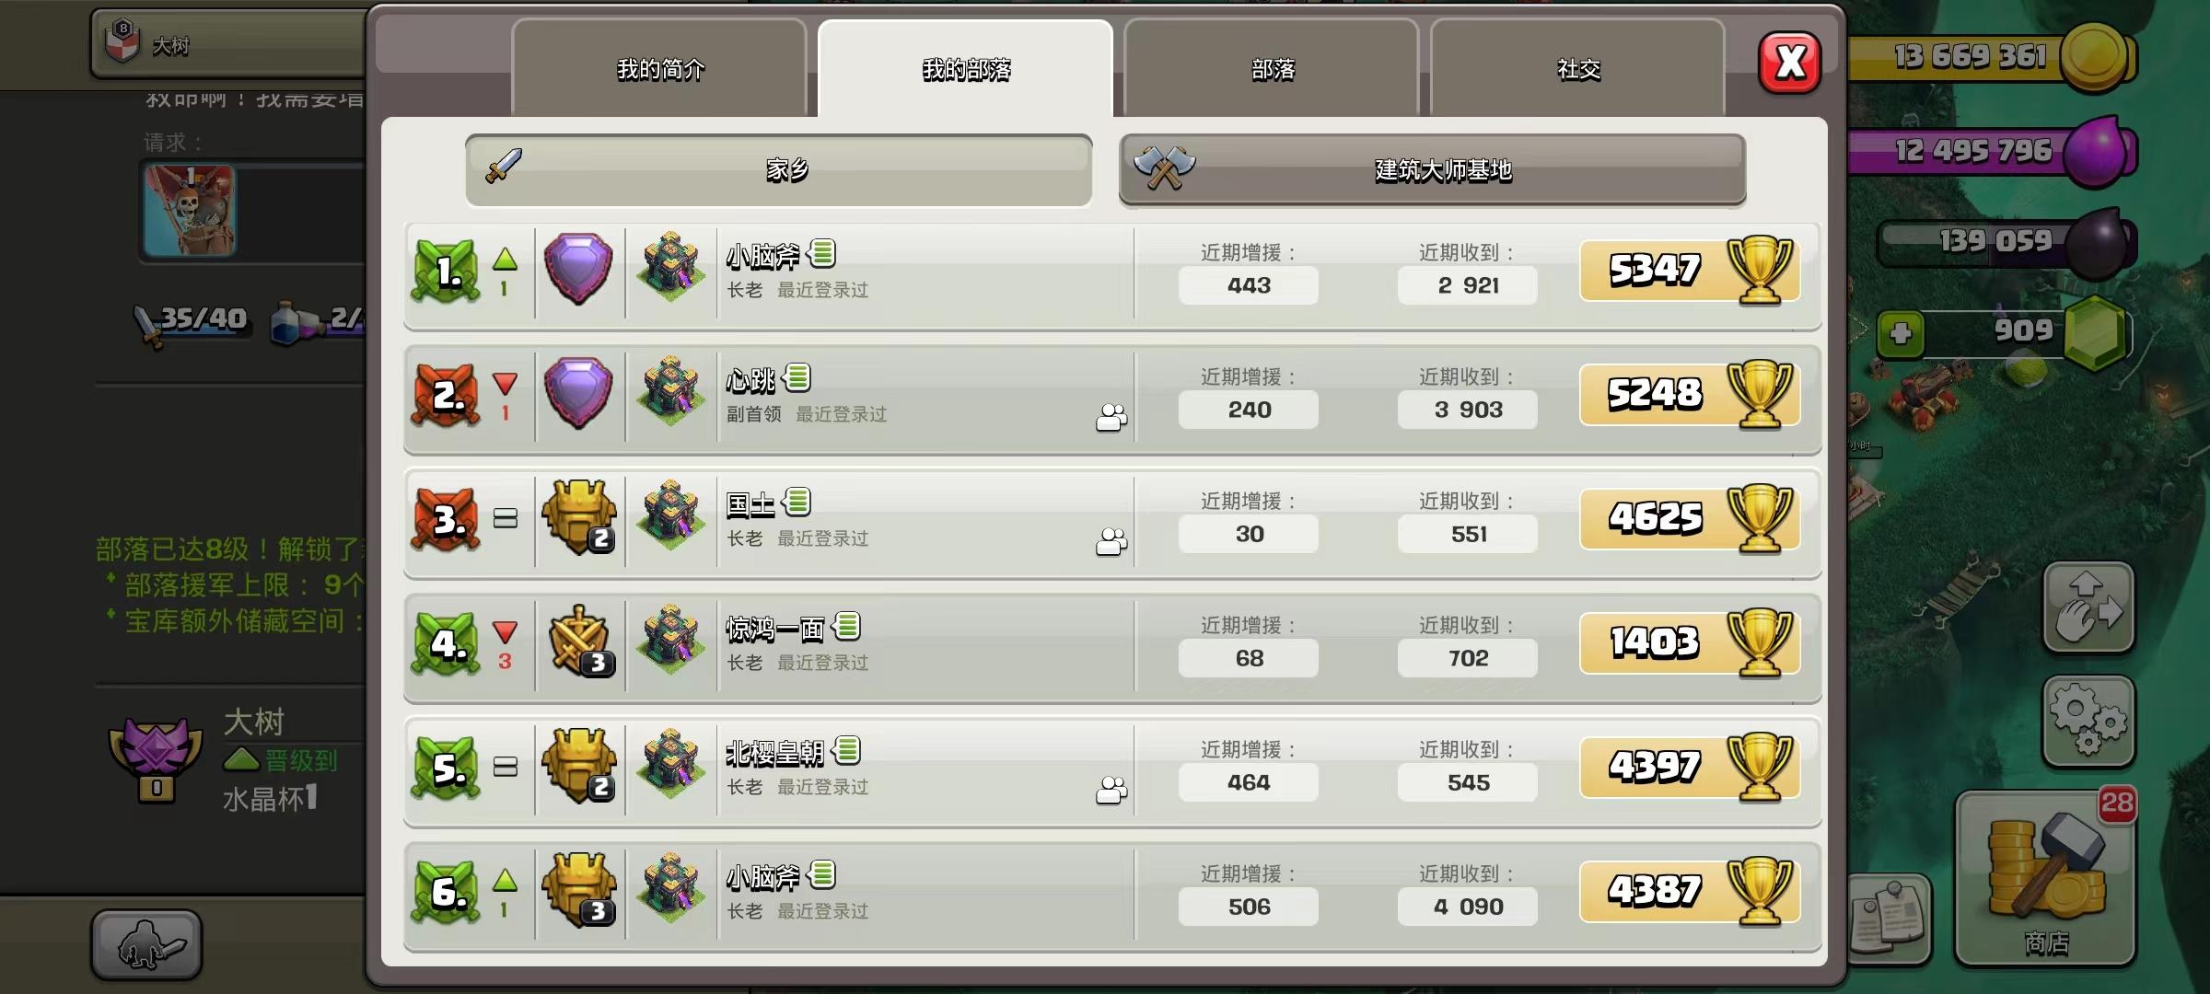Tap the green plus gems button

coord(1901,333)
